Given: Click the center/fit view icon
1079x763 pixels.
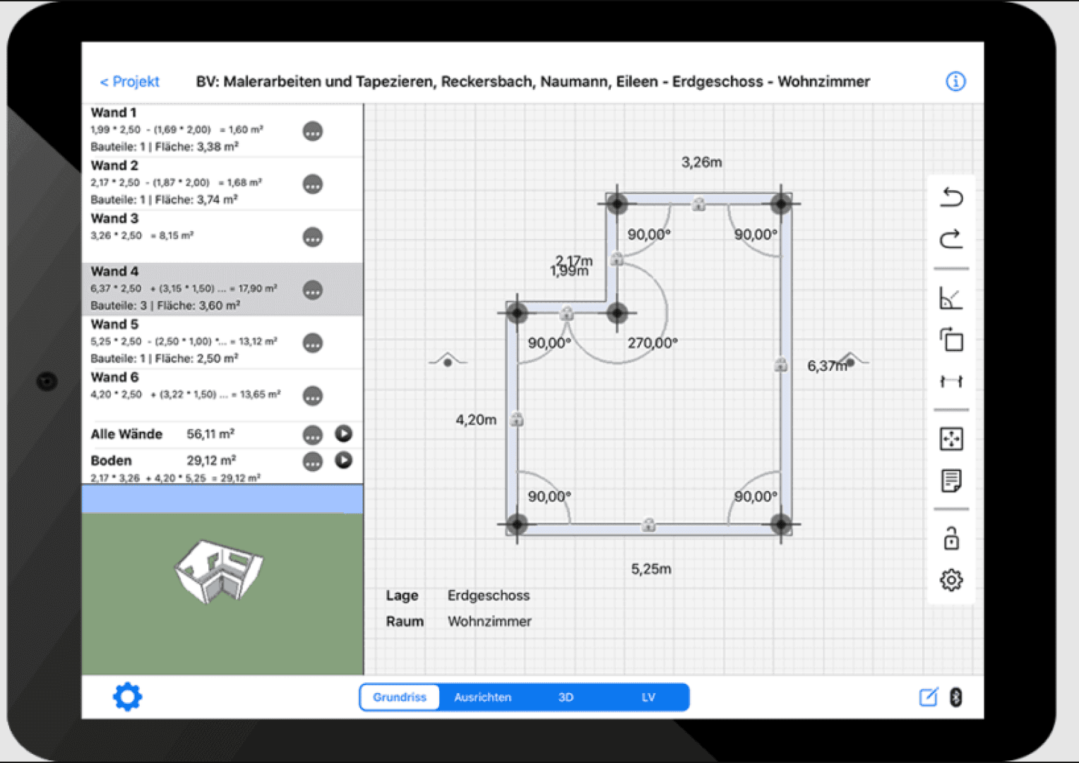Looking at the screenshot, I should [951, 439].
